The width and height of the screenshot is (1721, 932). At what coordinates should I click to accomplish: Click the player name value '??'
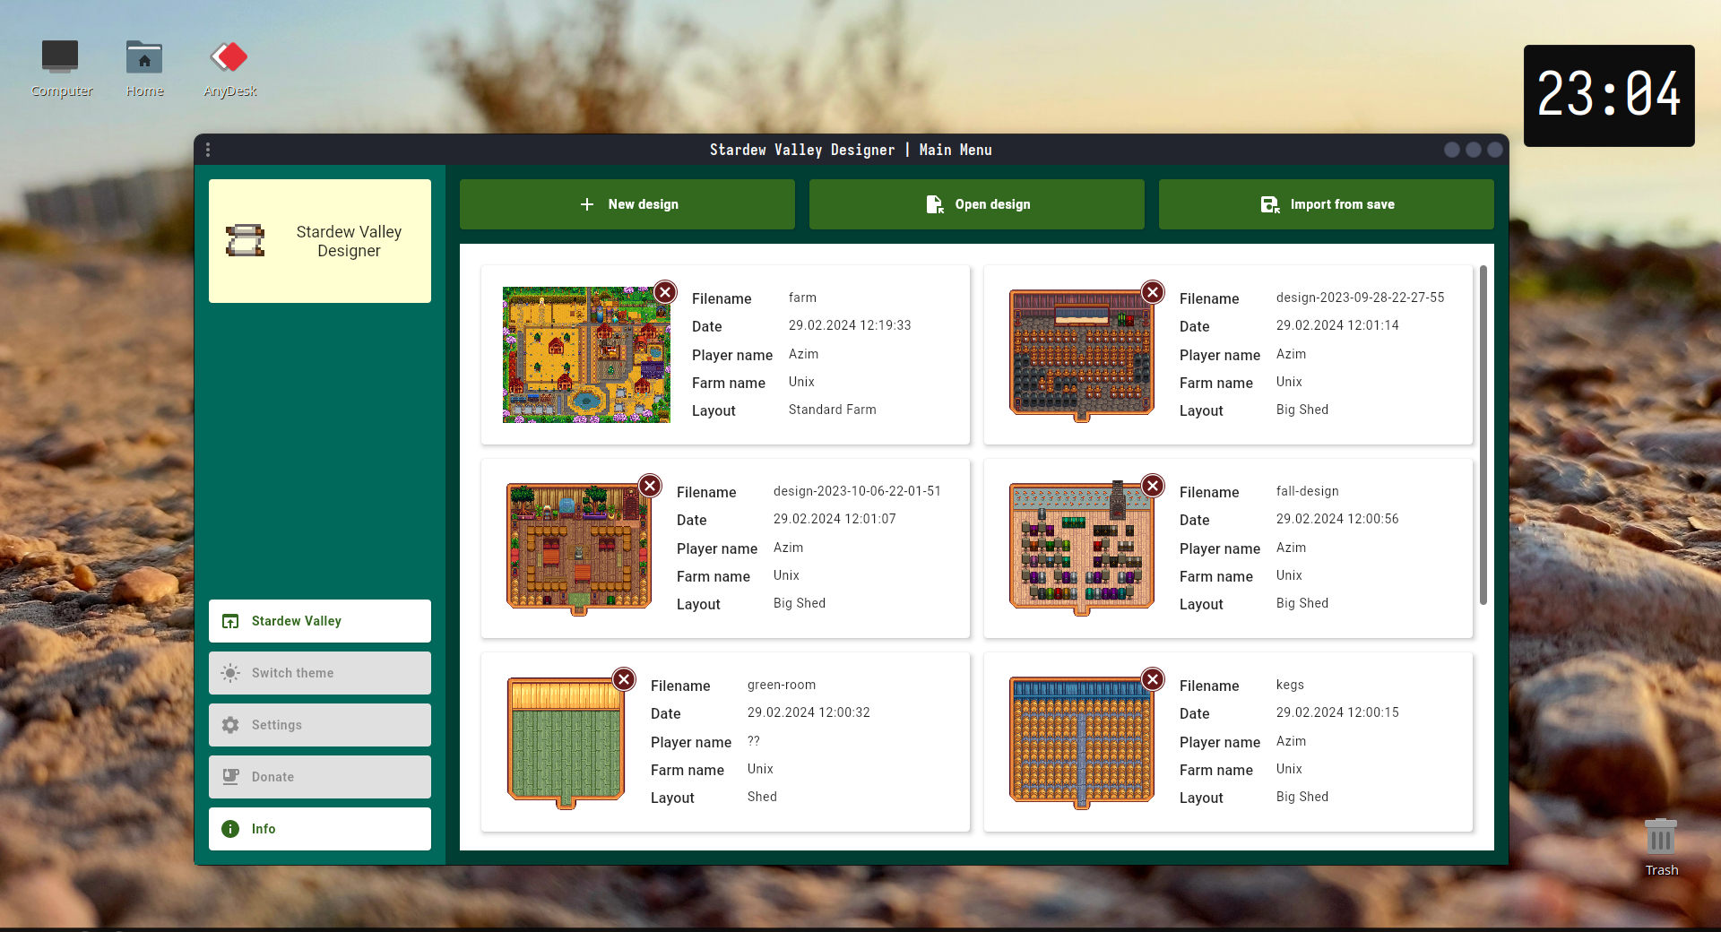click(754, 741)
